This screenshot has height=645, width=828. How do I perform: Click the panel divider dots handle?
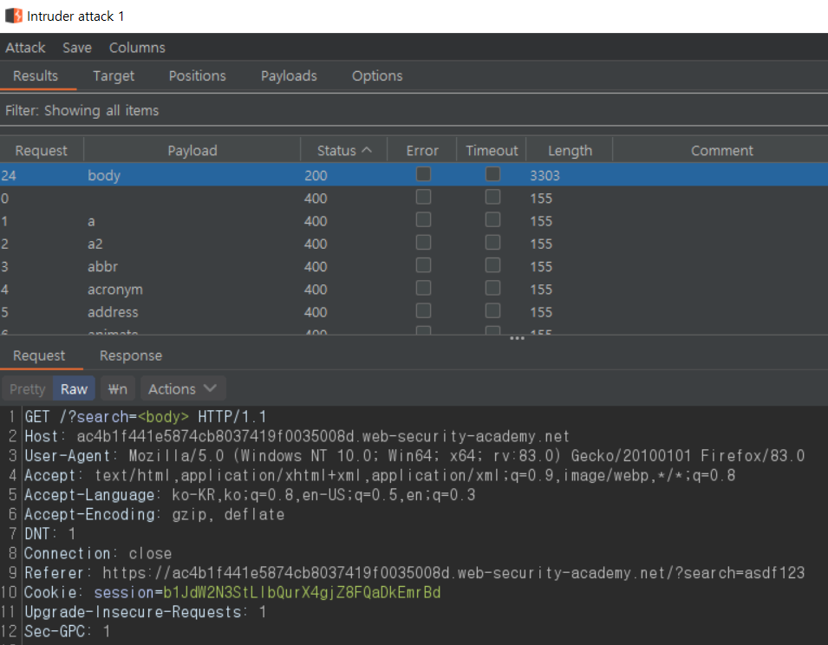[x=517, y=338]
